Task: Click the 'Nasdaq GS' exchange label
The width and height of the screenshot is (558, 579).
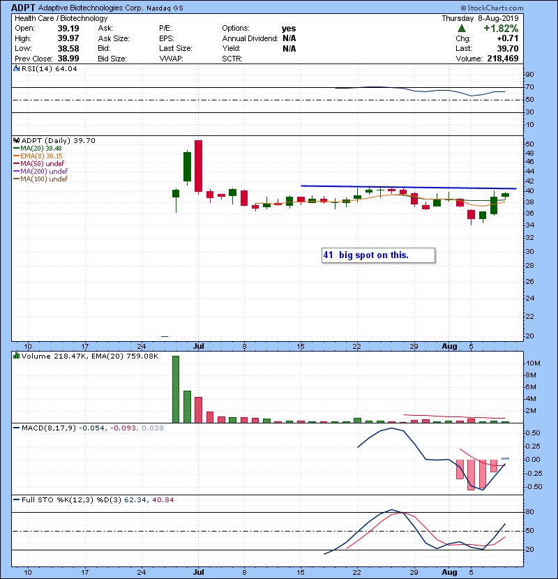Action: (x=165, y=8)
